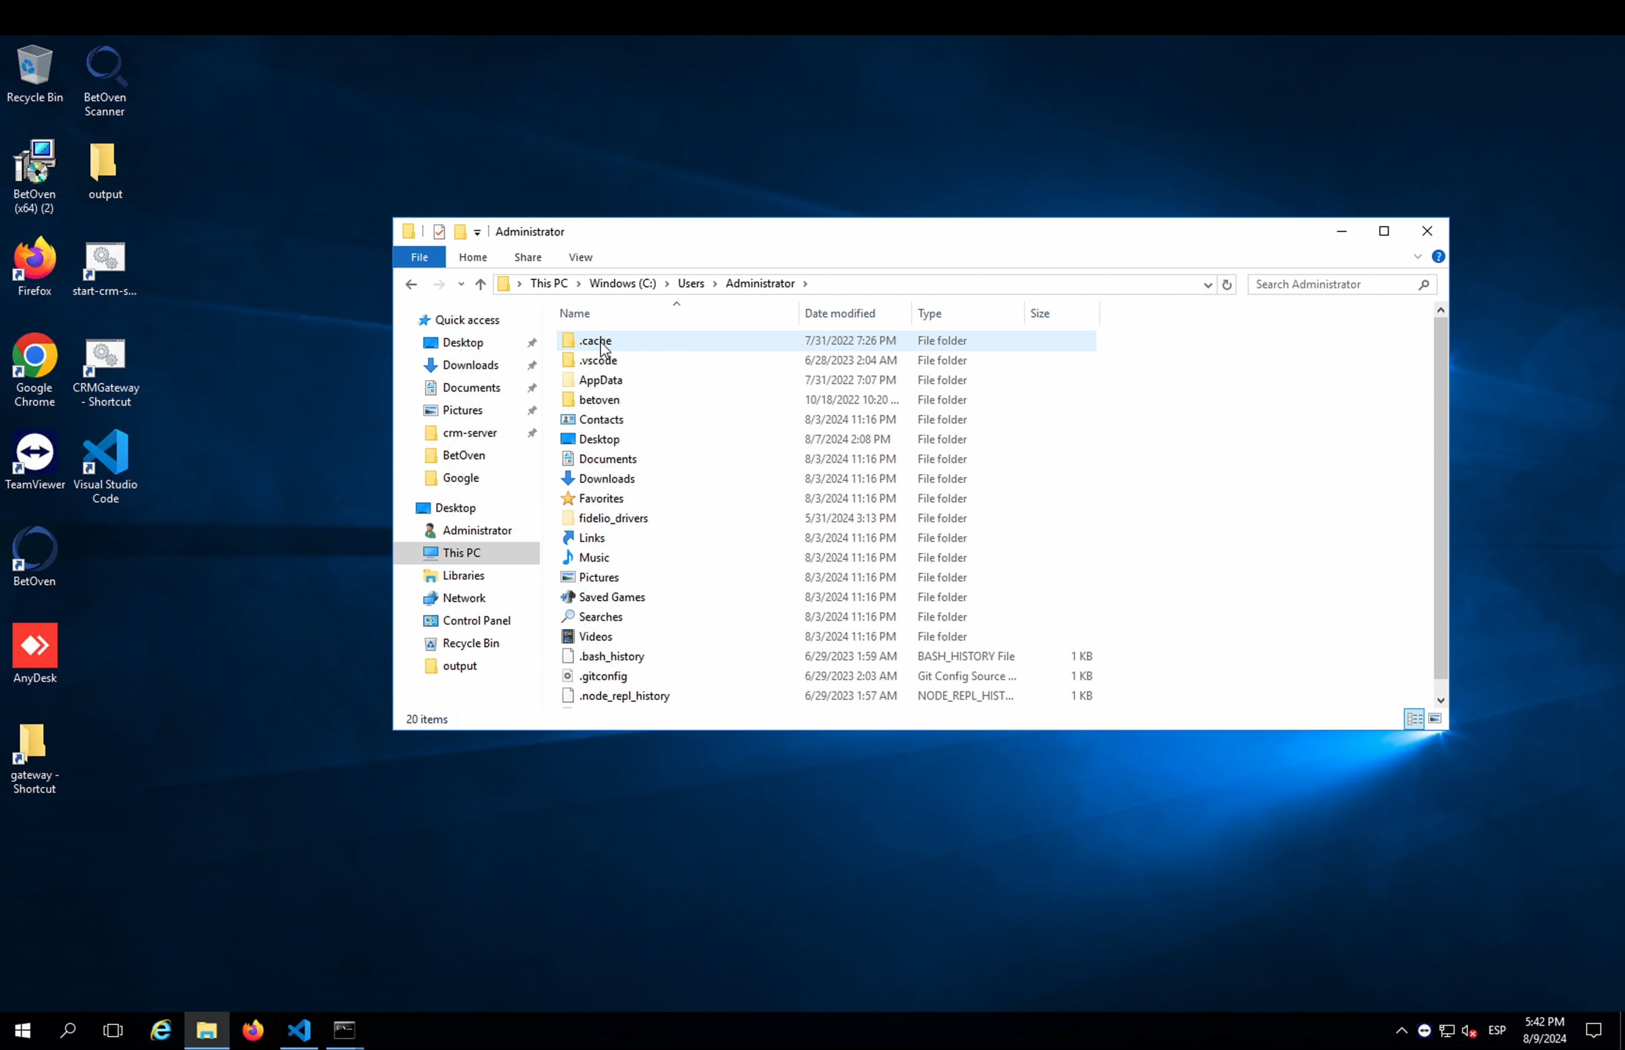Sort by the Date modified column

pos(840,313)
